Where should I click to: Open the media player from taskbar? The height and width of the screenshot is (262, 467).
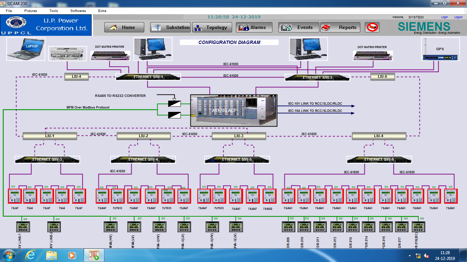click(x=72, y=255)
